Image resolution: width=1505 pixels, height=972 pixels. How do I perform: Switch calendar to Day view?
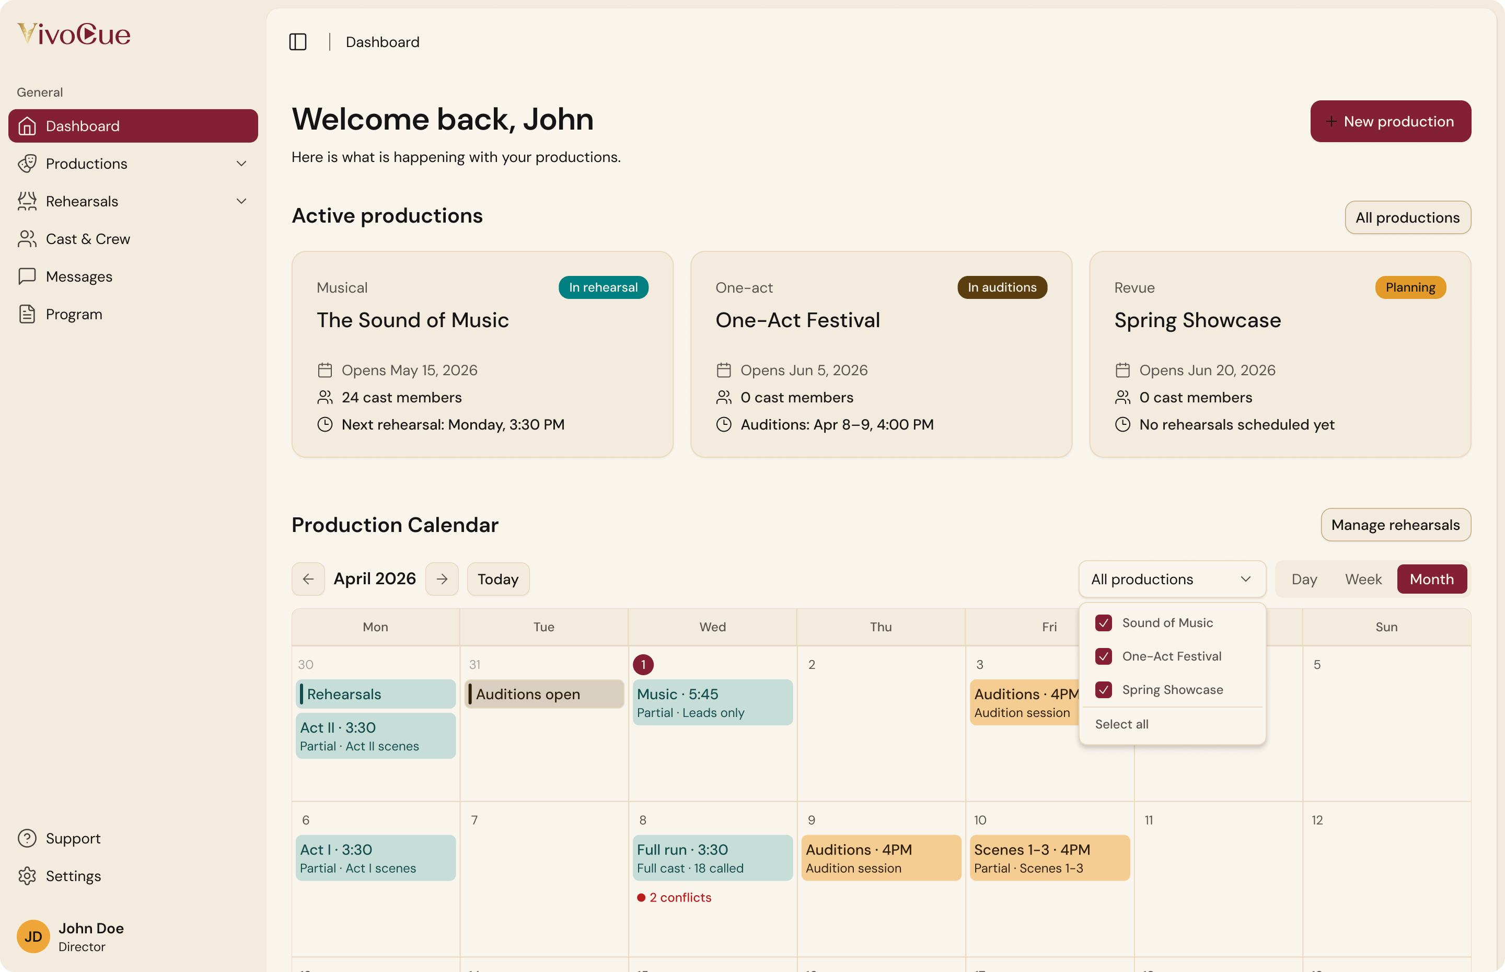point(1304,579)
